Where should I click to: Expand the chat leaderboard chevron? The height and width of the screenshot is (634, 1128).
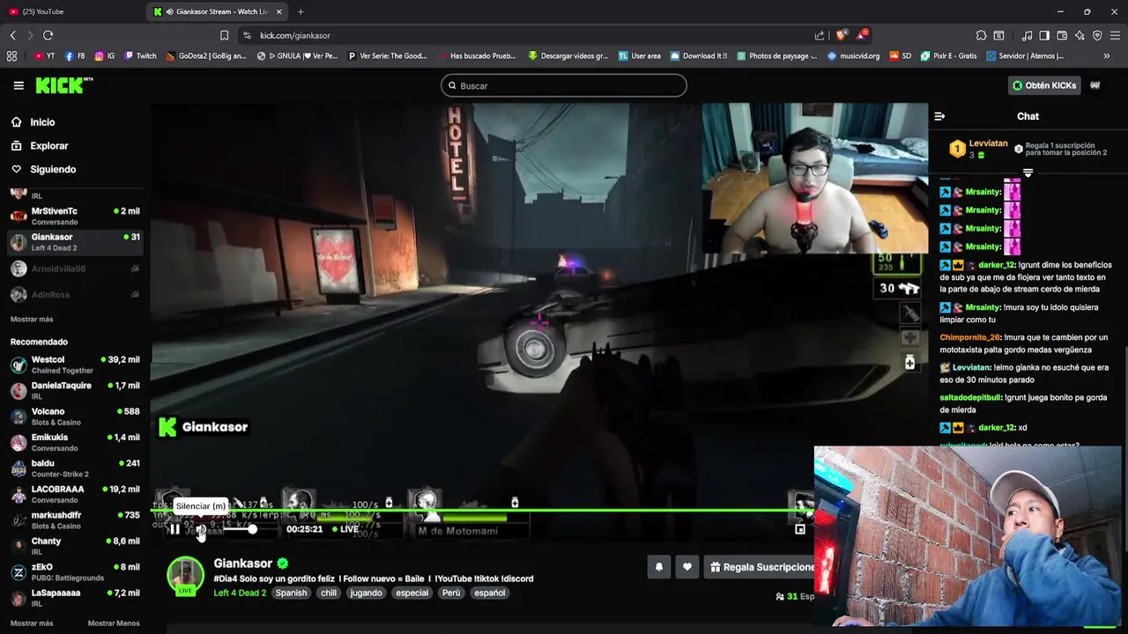pyautogui.click(x=1028, y=173)
